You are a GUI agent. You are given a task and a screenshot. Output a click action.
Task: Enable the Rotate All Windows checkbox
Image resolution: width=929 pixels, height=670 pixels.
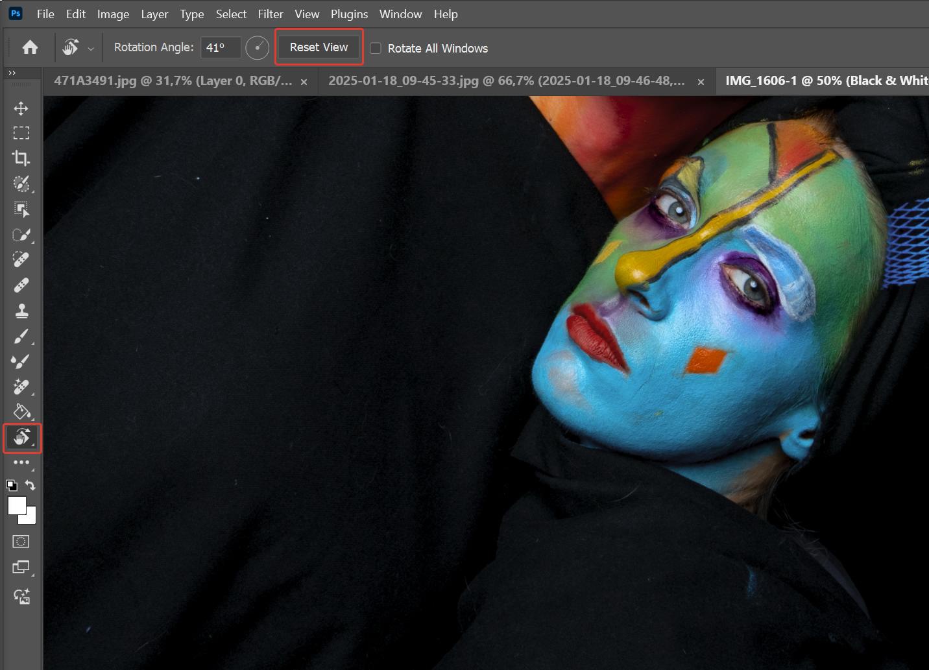pos(375,48)
